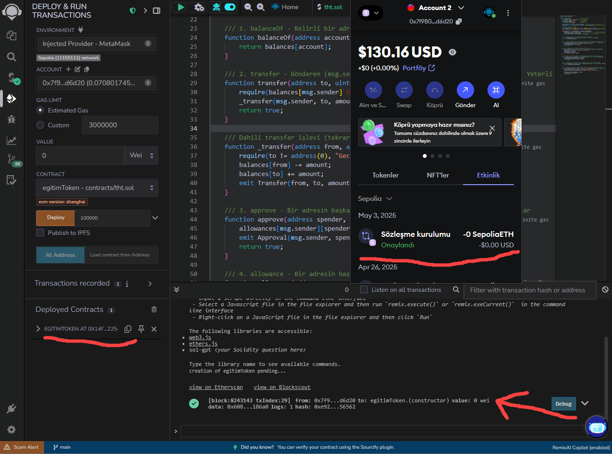
Task: Copy MetaMask address 0x7f9B0...d6d20
Action: [459, 22]
